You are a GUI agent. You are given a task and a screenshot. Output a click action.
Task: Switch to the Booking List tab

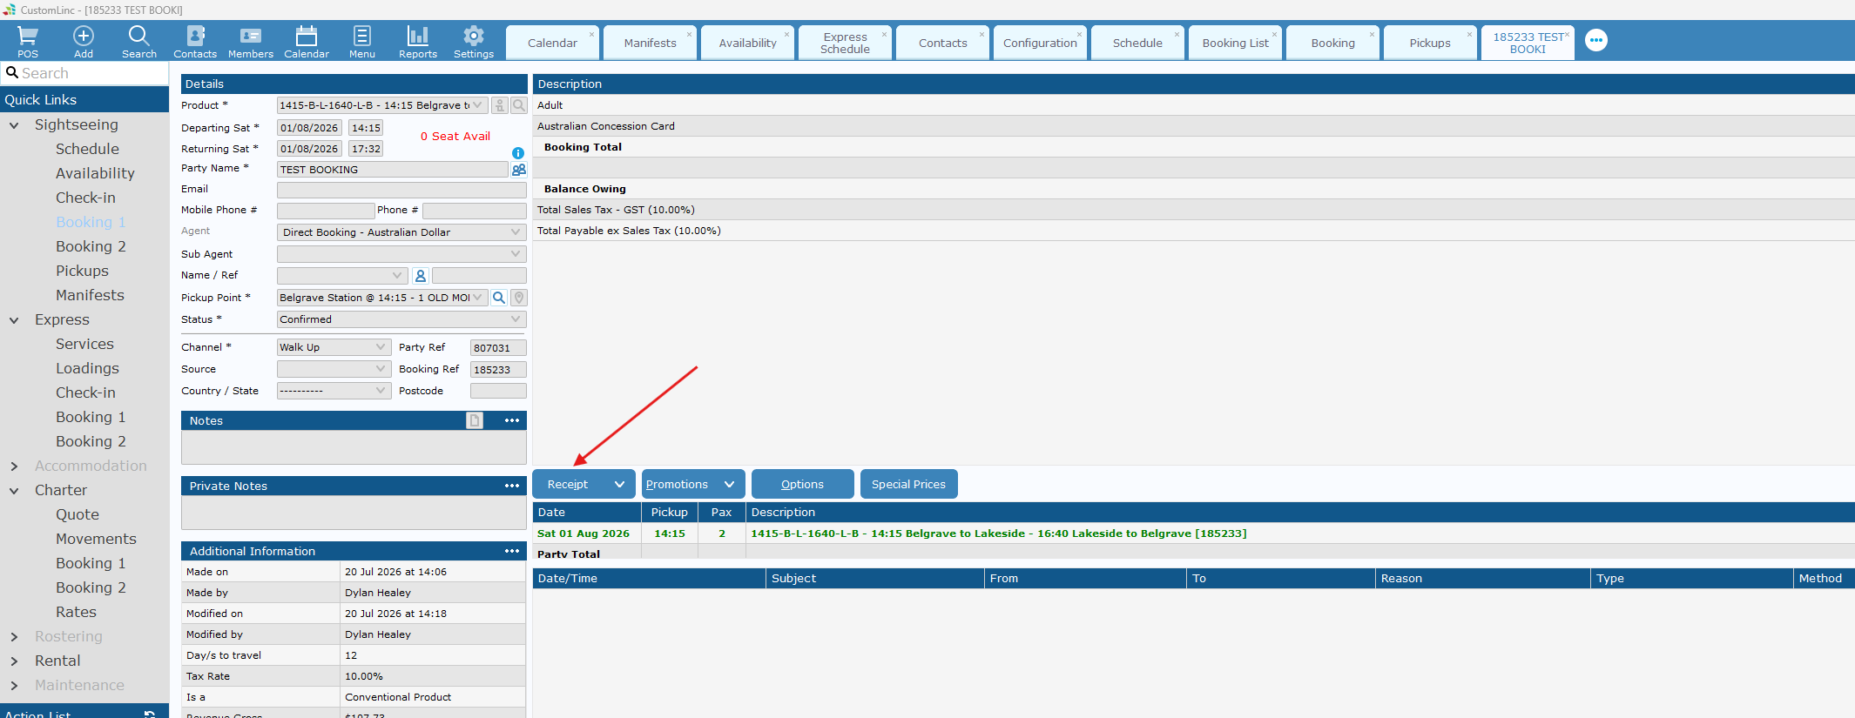click(x=1235, y=43)
